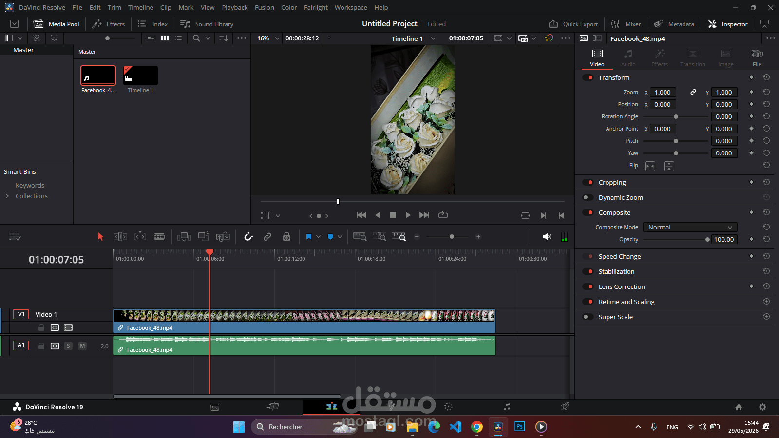Screen dimensions: 779x438
Task: Select the arrow Selection Mode tool
Action: tap(100, 237)
